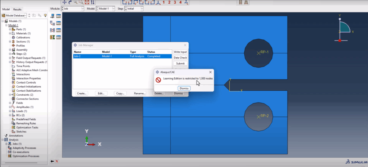Open the Module dropdown showing Job
Viewport: 368px width, 167px height.
click(72, 9)
